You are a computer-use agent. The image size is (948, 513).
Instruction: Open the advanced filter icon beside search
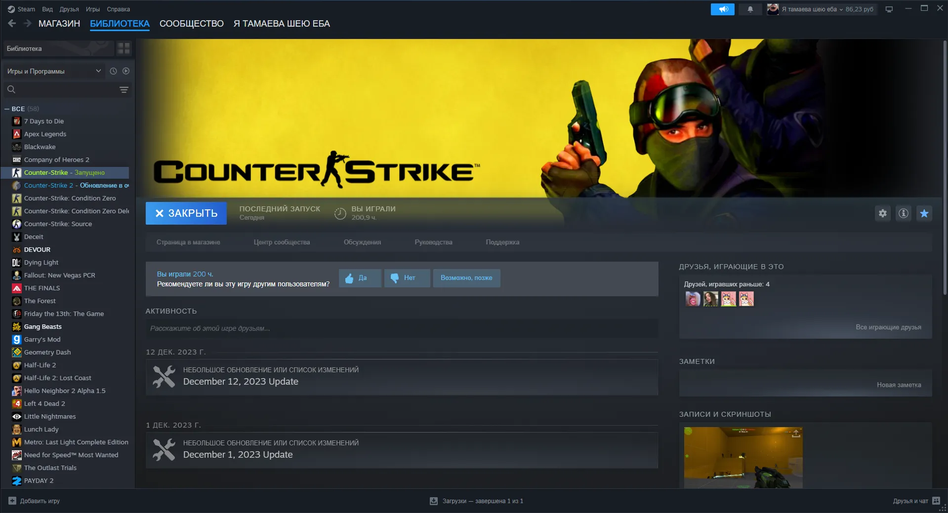(x=124, y=89)
